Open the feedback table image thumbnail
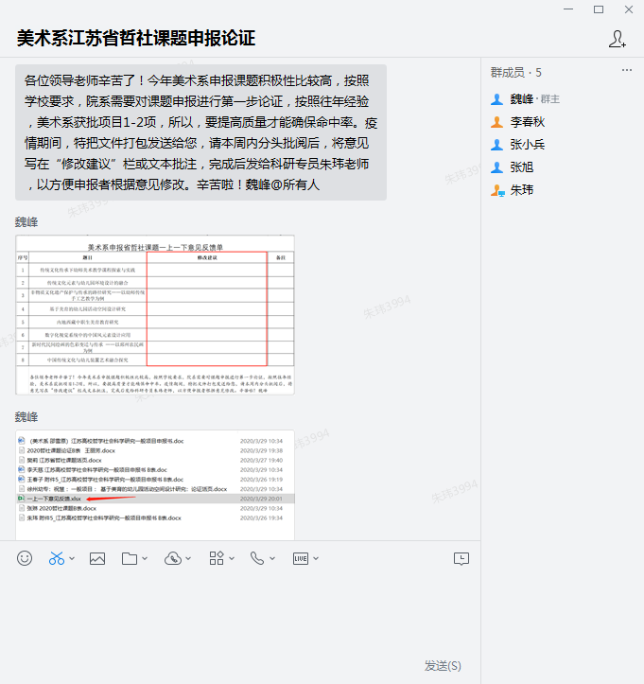 pyautogui.click(x=155, y=313)
